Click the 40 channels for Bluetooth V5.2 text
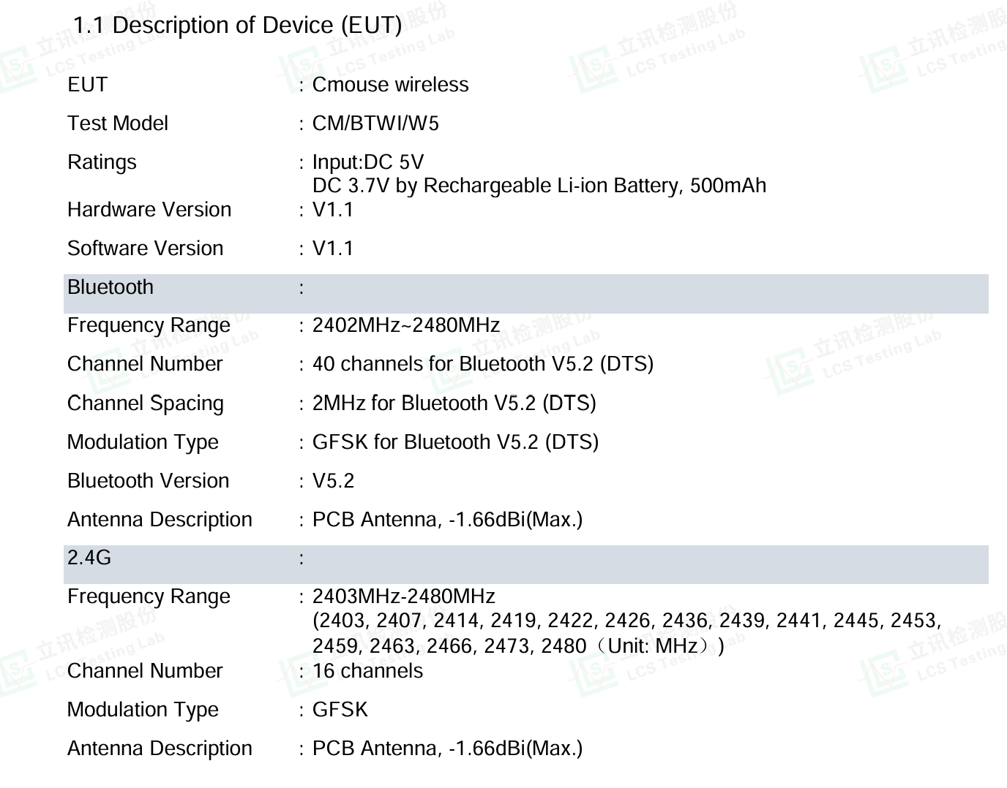 pyautogui.click(x=483, y=364)
